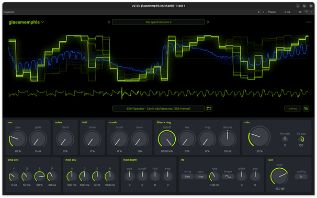This screenshot has width=317, height=198.
Task: Click the 26 % osc pos value
Action: (18, 151)
